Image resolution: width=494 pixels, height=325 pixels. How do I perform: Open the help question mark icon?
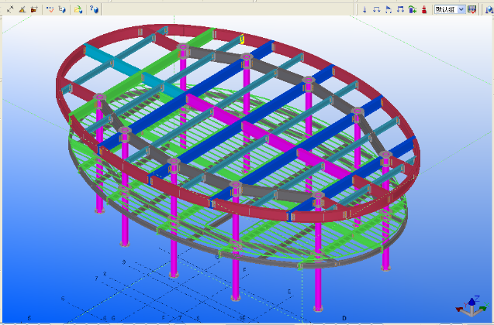pos(93,9)
